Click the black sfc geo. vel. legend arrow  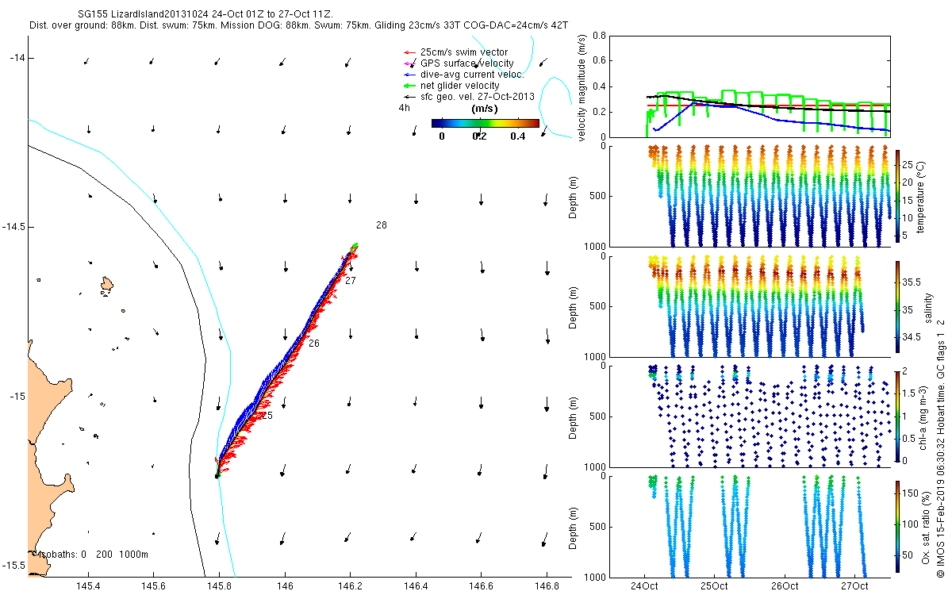pos(409,96)
